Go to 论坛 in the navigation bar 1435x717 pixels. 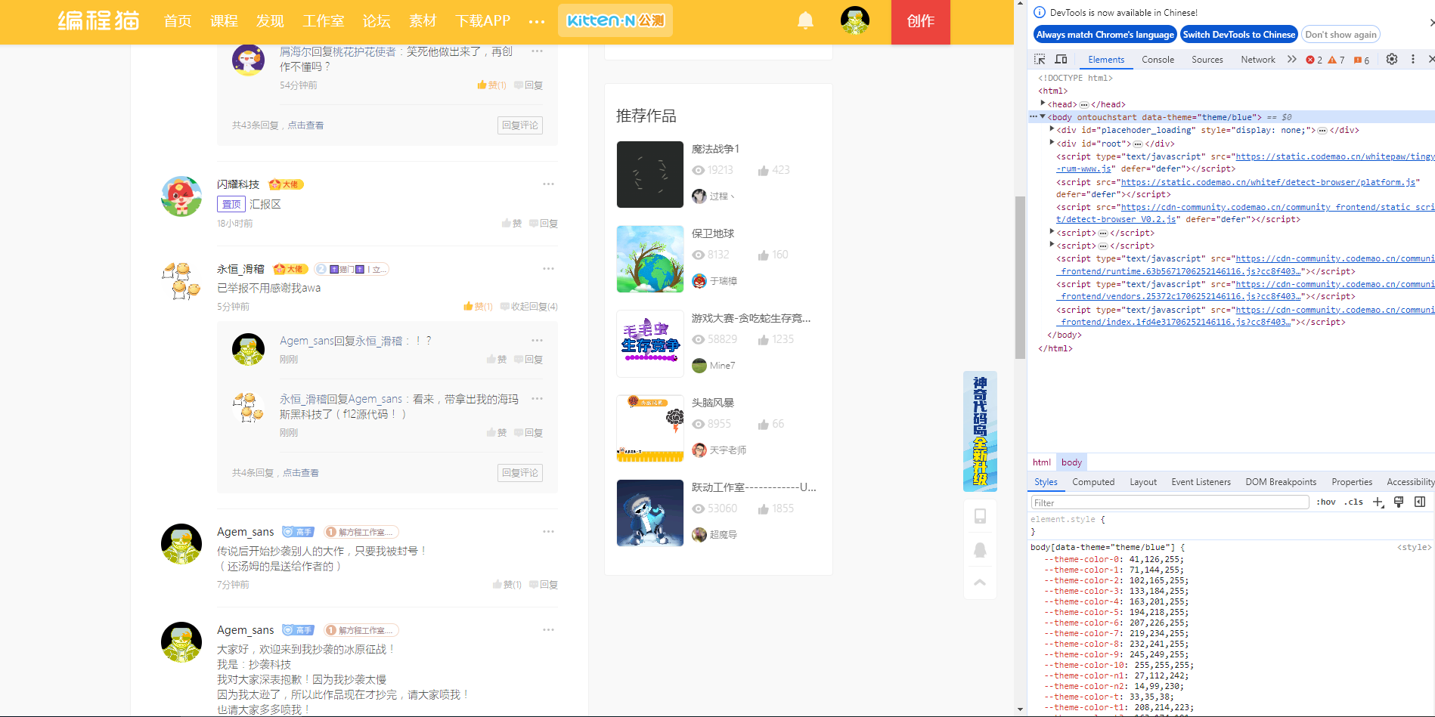(x=377, y=21)
